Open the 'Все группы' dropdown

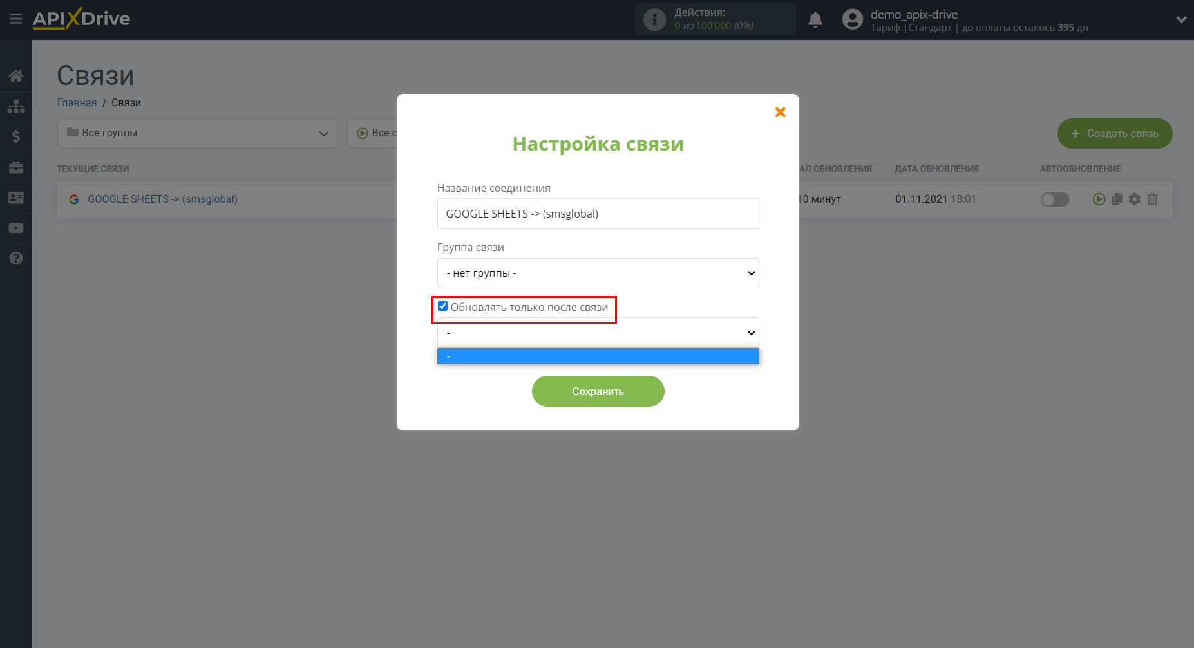[x=197, y=133]
